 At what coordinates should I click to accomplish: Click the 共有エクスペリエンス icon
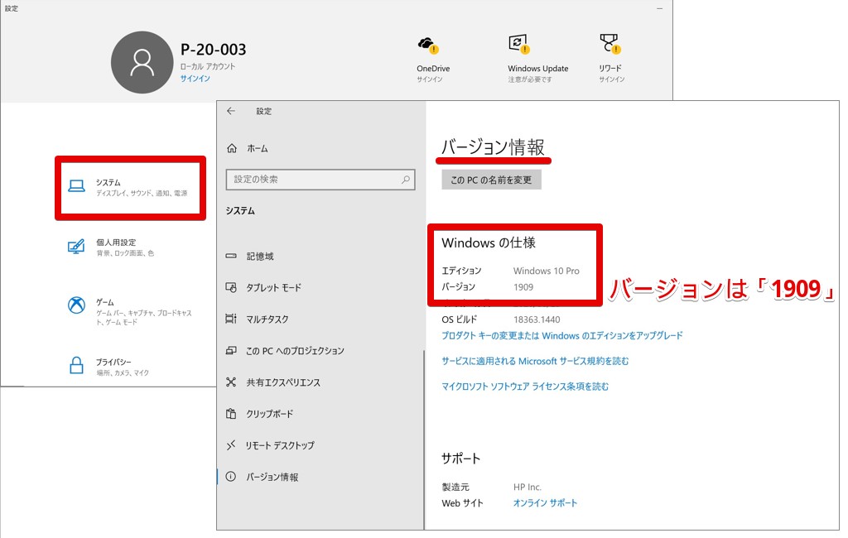point(231,382)
